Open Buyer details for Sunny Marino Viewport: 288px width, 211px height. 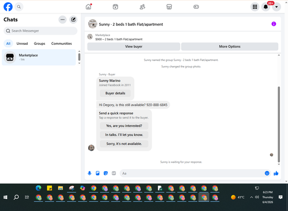point(115,93)
